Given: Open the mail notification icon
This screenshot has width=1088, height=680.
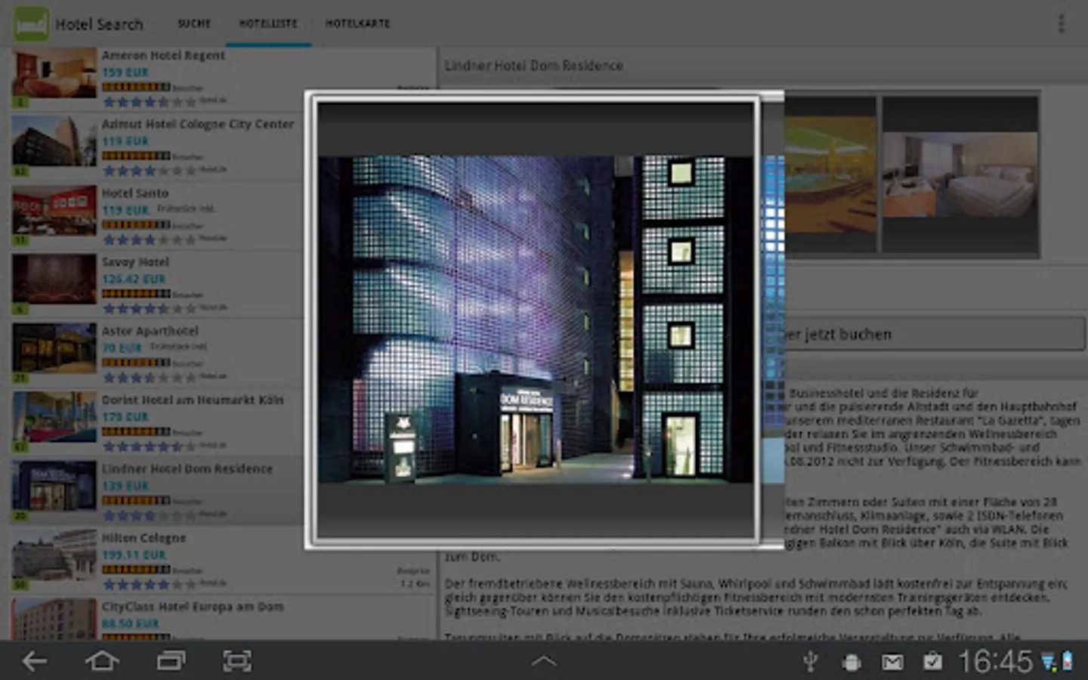Looking at the screenshot, I should pos(892,663).
